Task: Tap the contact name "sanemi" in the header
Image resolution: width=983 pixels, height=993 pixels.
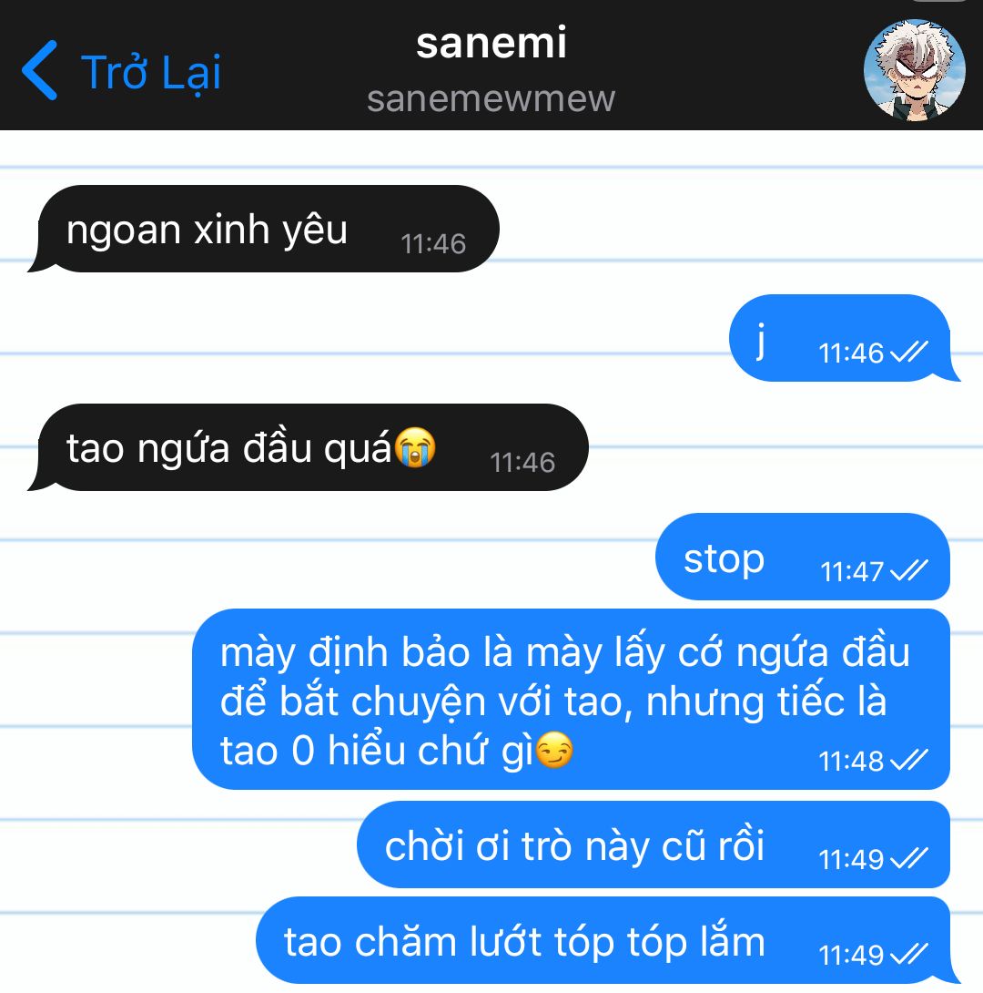Action: [x=491, y=43]
